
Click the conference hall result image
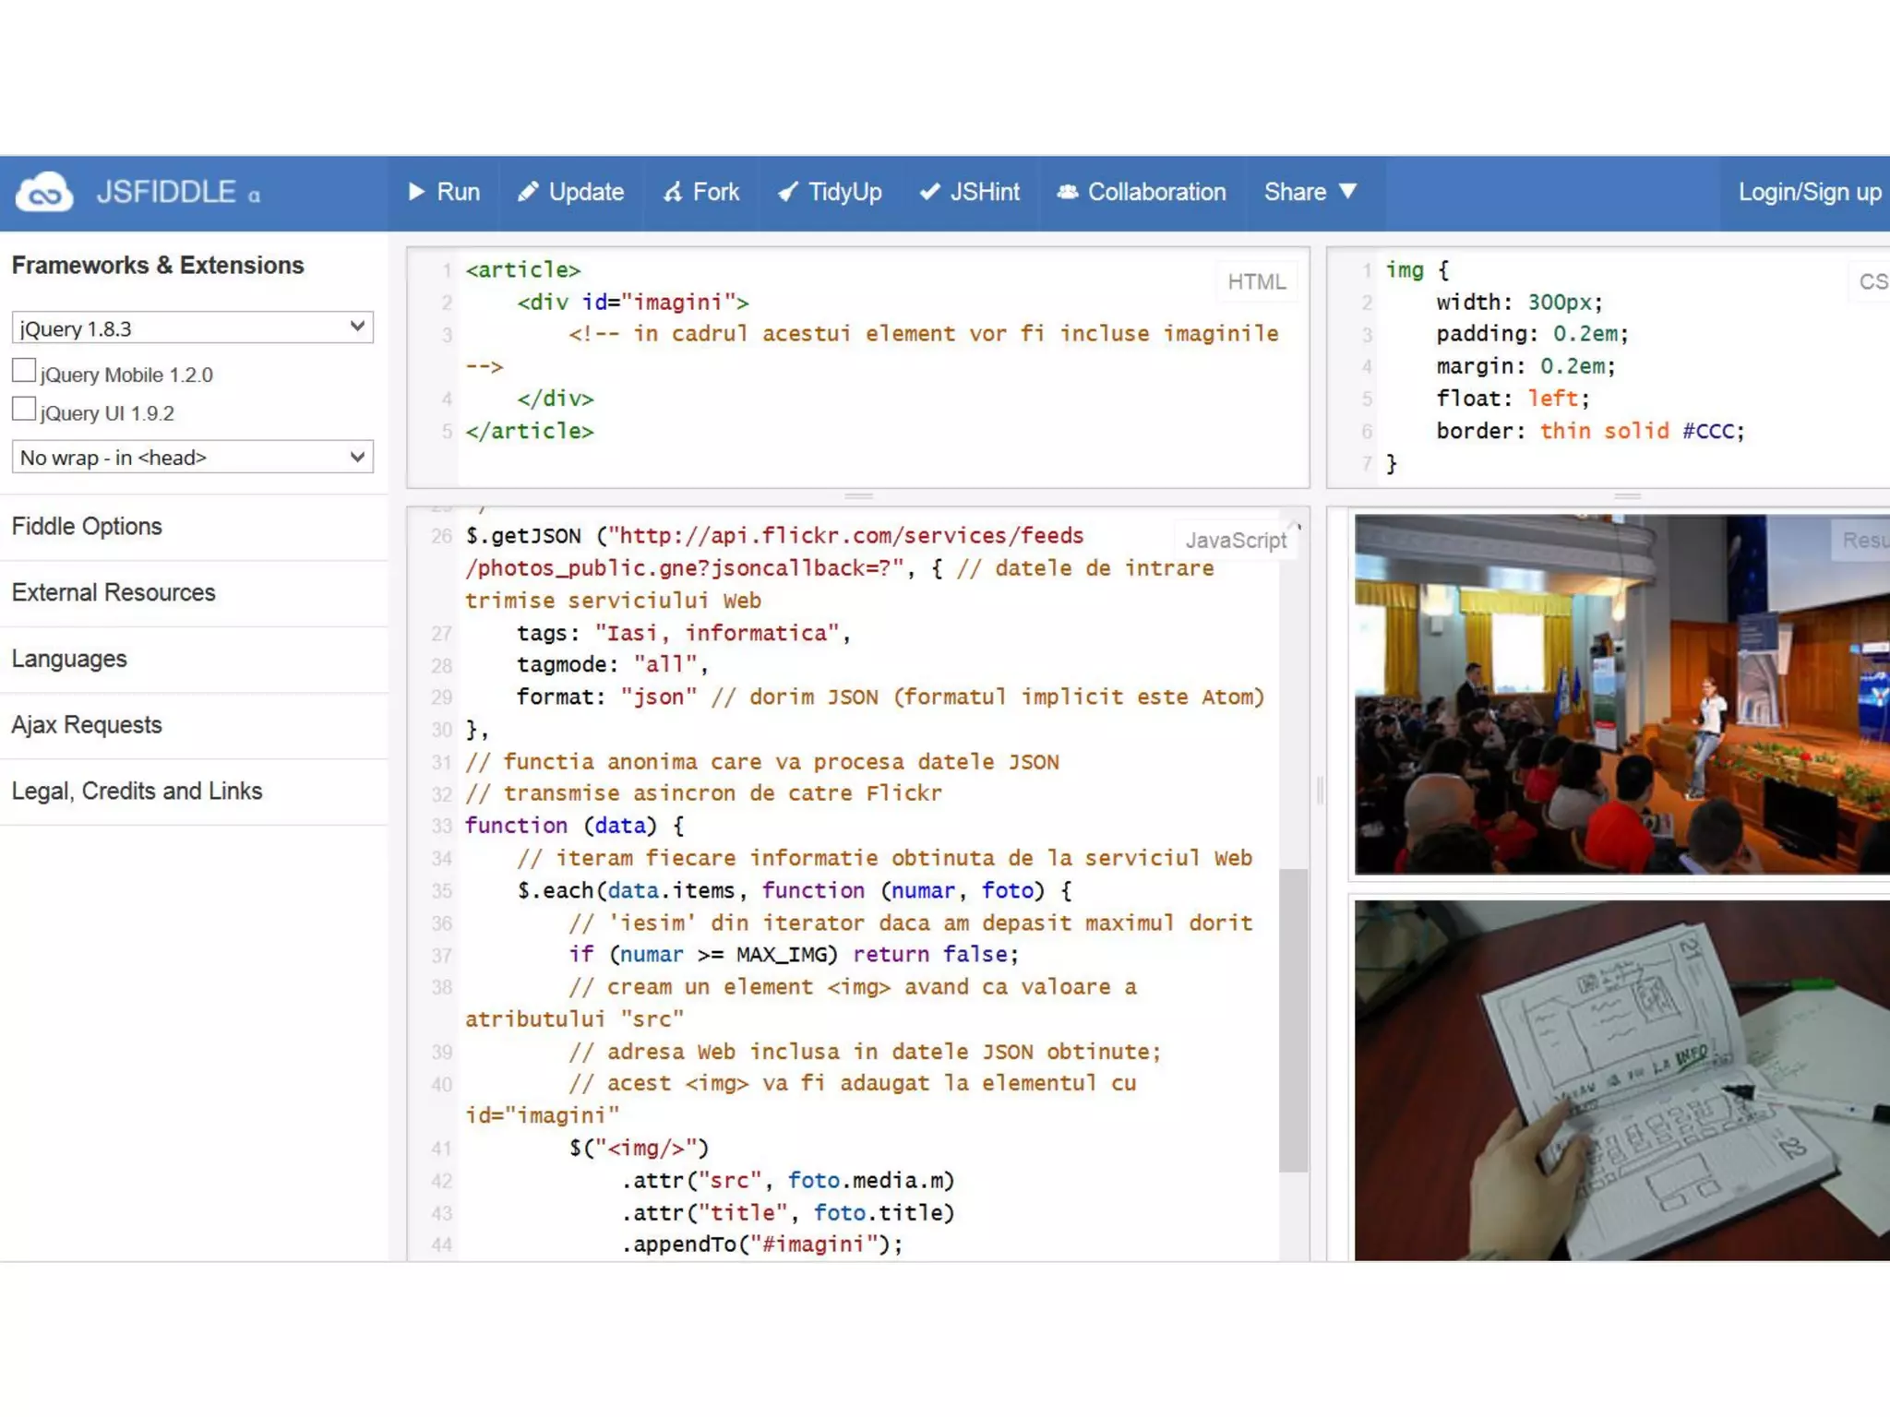click(1621, 694)
